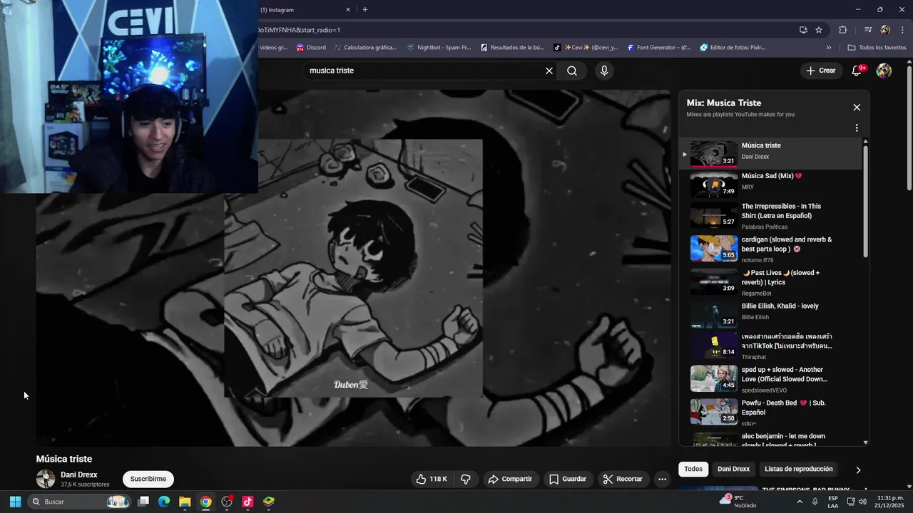Open the 9°C Nublado weather widget

point(738,502)
